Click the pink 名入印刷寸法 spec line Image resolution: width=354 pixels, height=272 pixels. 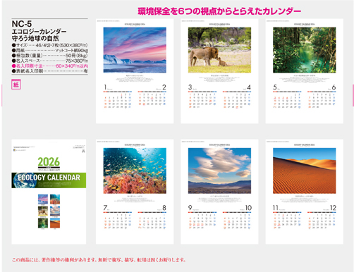click(50, 66)
